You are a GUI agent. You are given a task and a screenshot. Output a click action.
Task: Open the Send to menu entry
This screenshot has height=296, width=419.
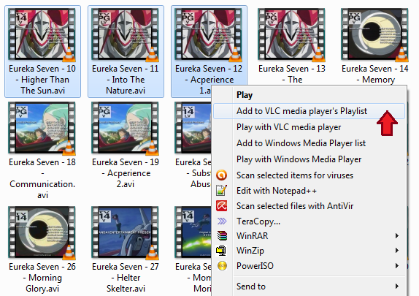pyautogui.click(x=310, y=286)
